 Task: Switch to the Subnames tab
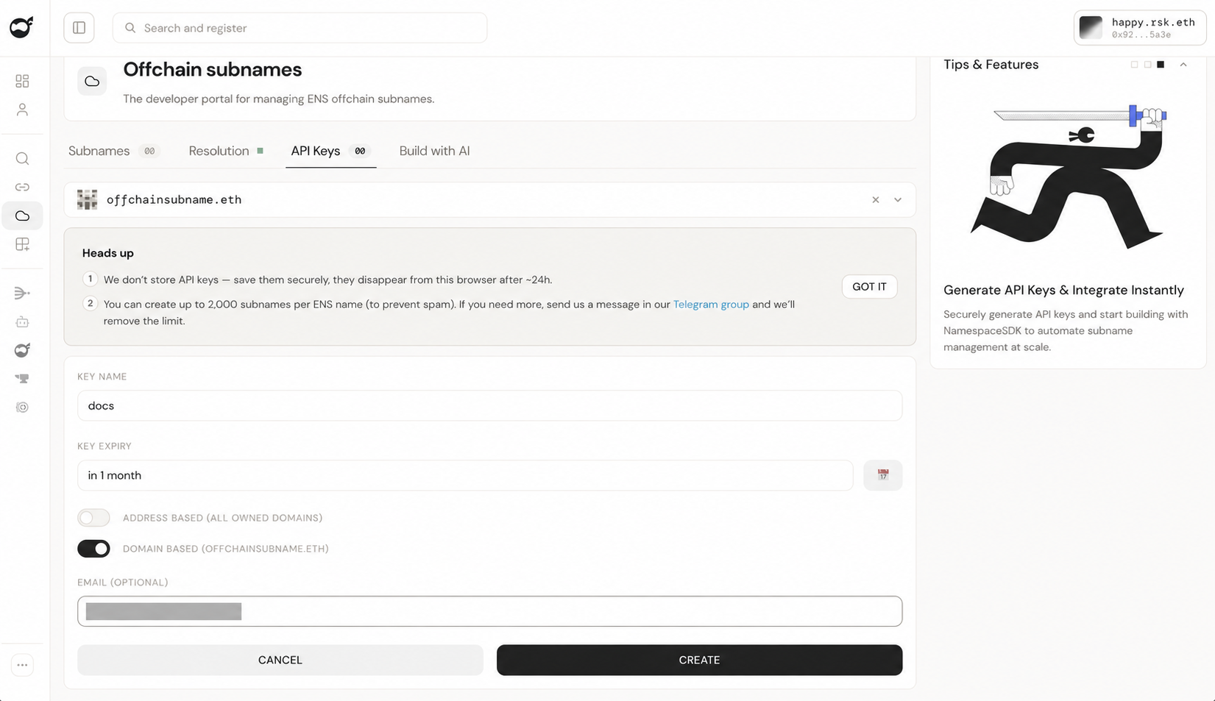pos(113,151)
